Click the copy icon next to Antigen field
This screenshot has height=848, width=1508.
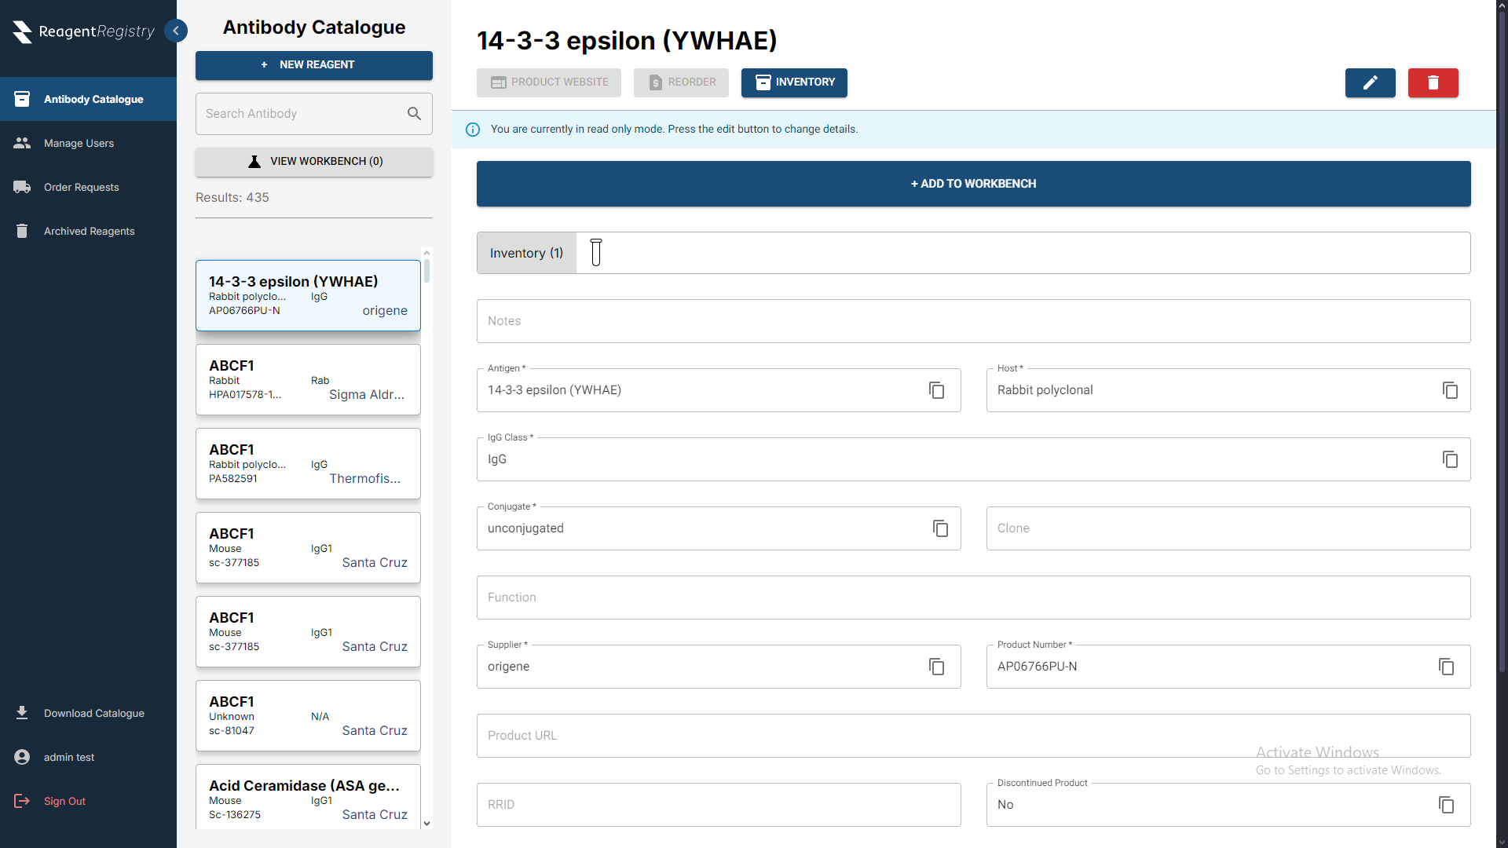pos(935,390)
